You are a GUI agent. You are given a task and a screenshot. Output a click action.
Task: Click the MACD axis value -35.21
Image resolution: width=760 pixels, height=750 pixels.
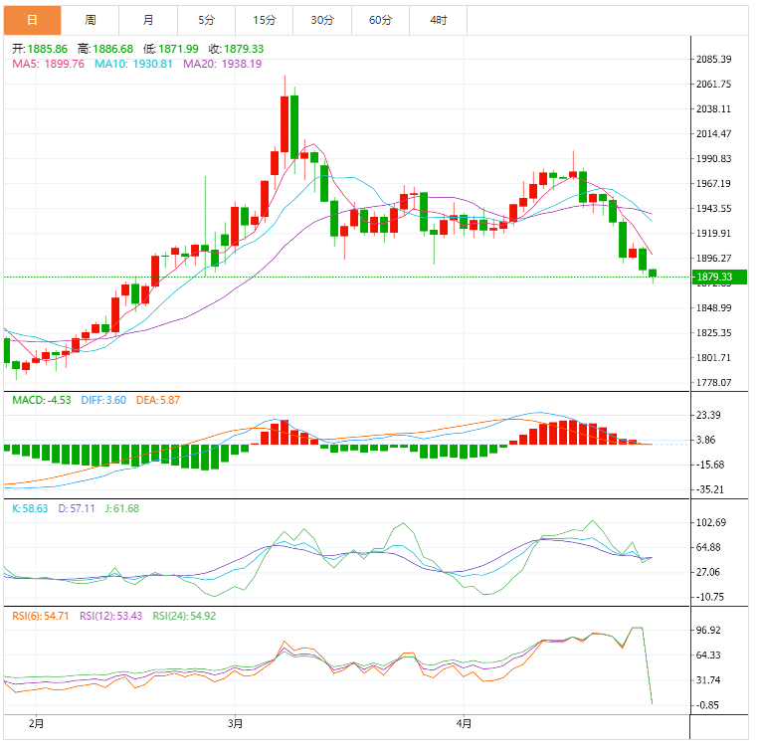(x=709, y=489)
